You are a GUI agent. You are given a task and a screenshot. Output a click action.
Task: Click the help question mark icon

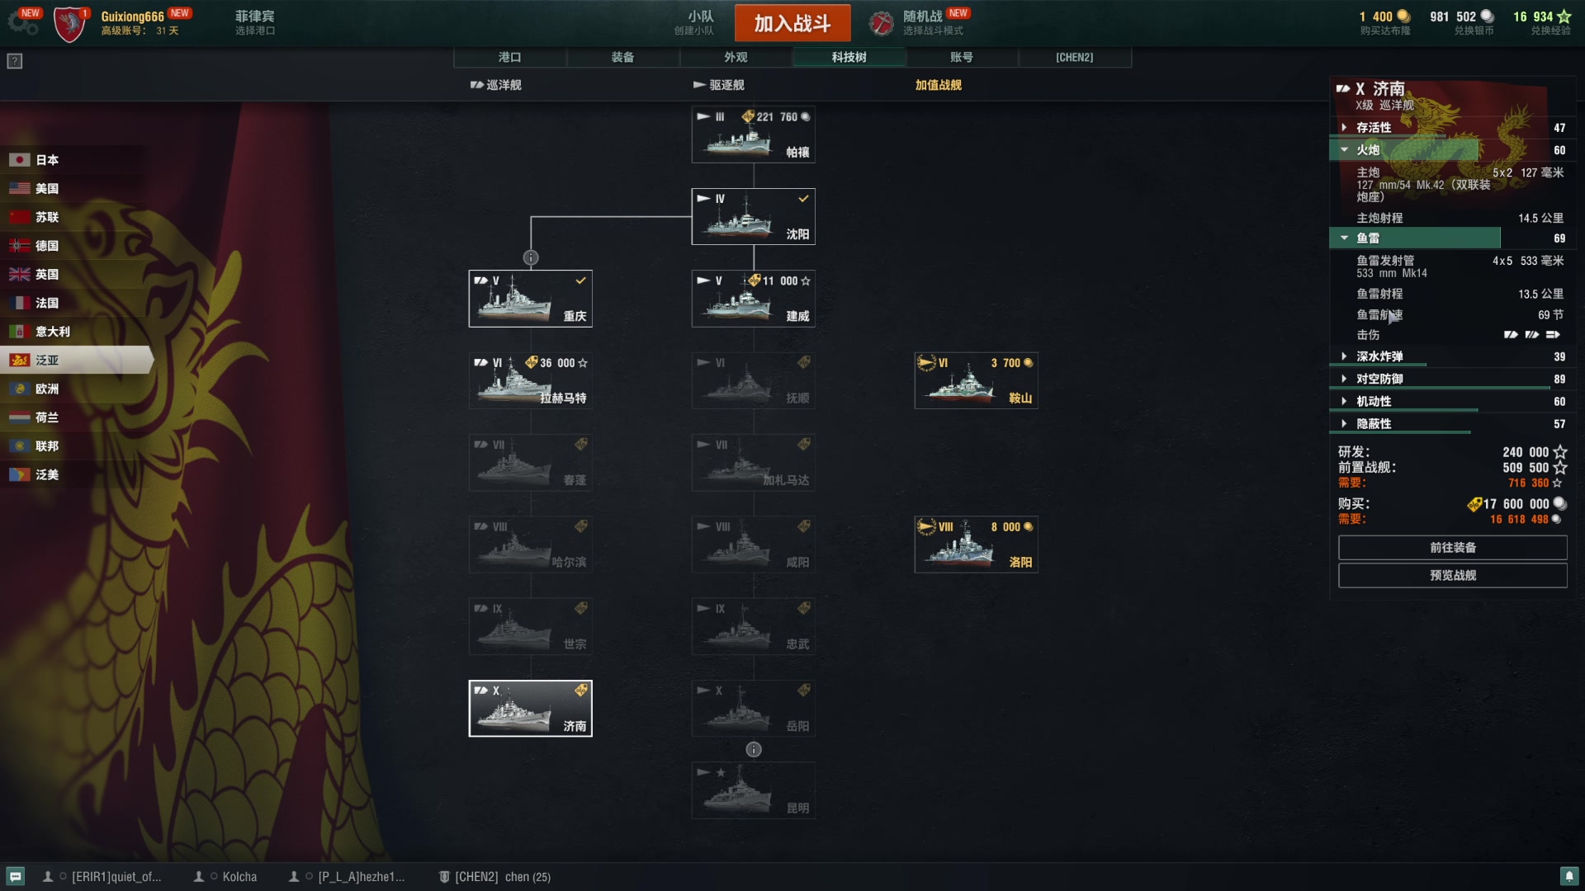pyautogui.click(x=15, y=61)
